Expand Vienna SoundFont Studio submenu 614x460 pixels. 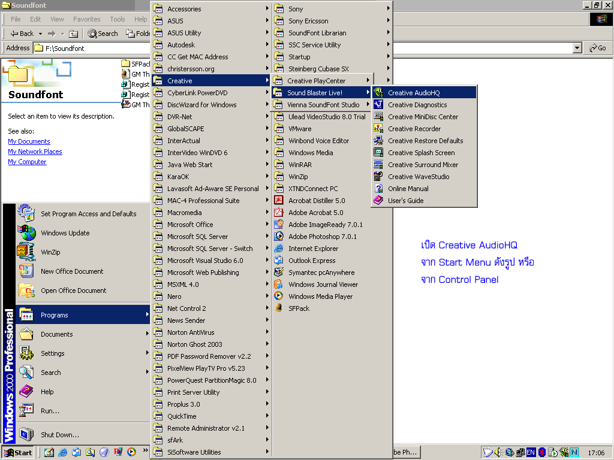tap(321, 105)
